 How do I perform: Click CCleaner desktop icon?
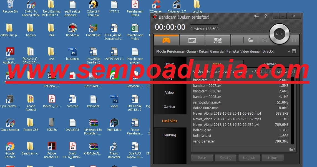(156, 6)
